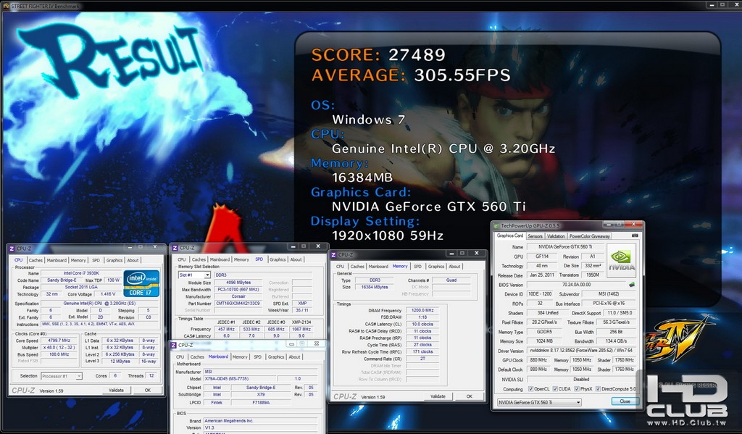Image resolution: width=742 pixels, height=434 pixels.
Task: Select the Graphics Card tab in GPU-Z
Action: click(x=509, y=235)
